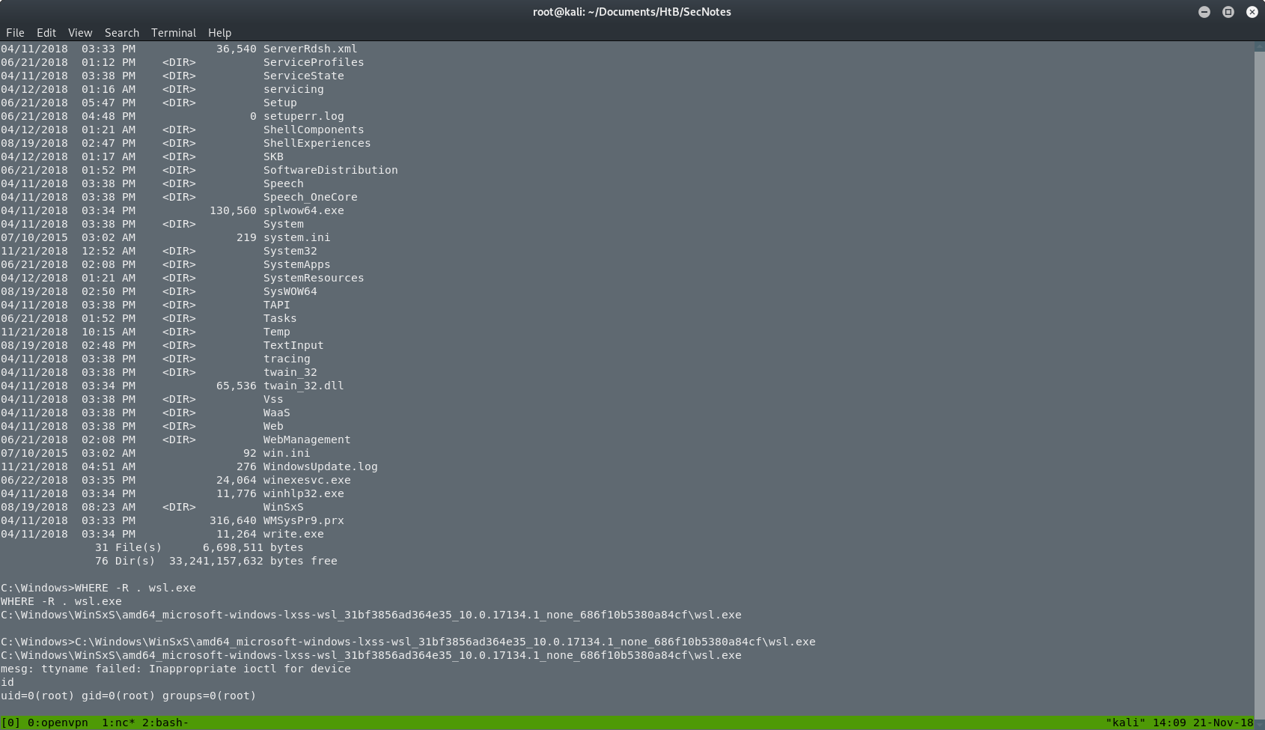The height and width of the screenshot is (730, 1265).
Task: Click the wsl.exe path output line
Action: point(371,615)
